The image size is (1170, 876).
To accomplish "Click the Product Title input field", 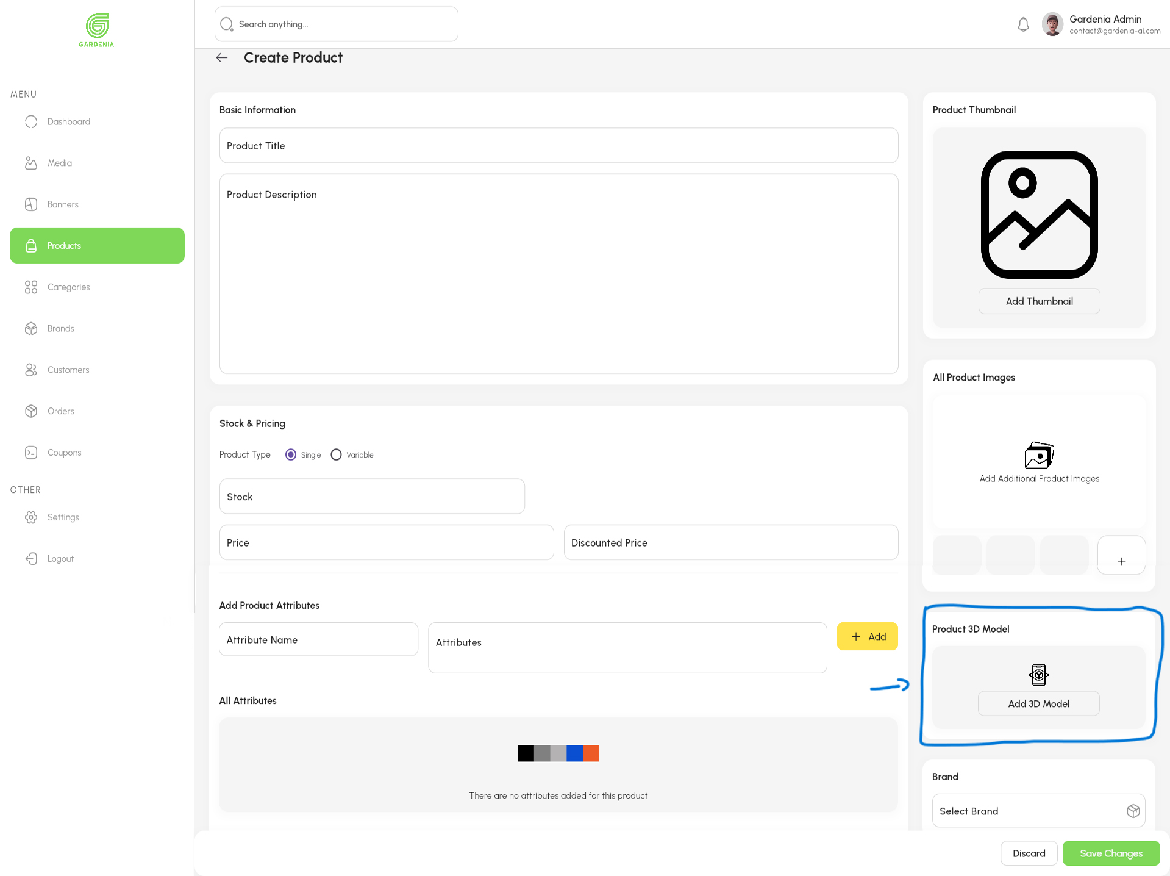I will (558, 146).
